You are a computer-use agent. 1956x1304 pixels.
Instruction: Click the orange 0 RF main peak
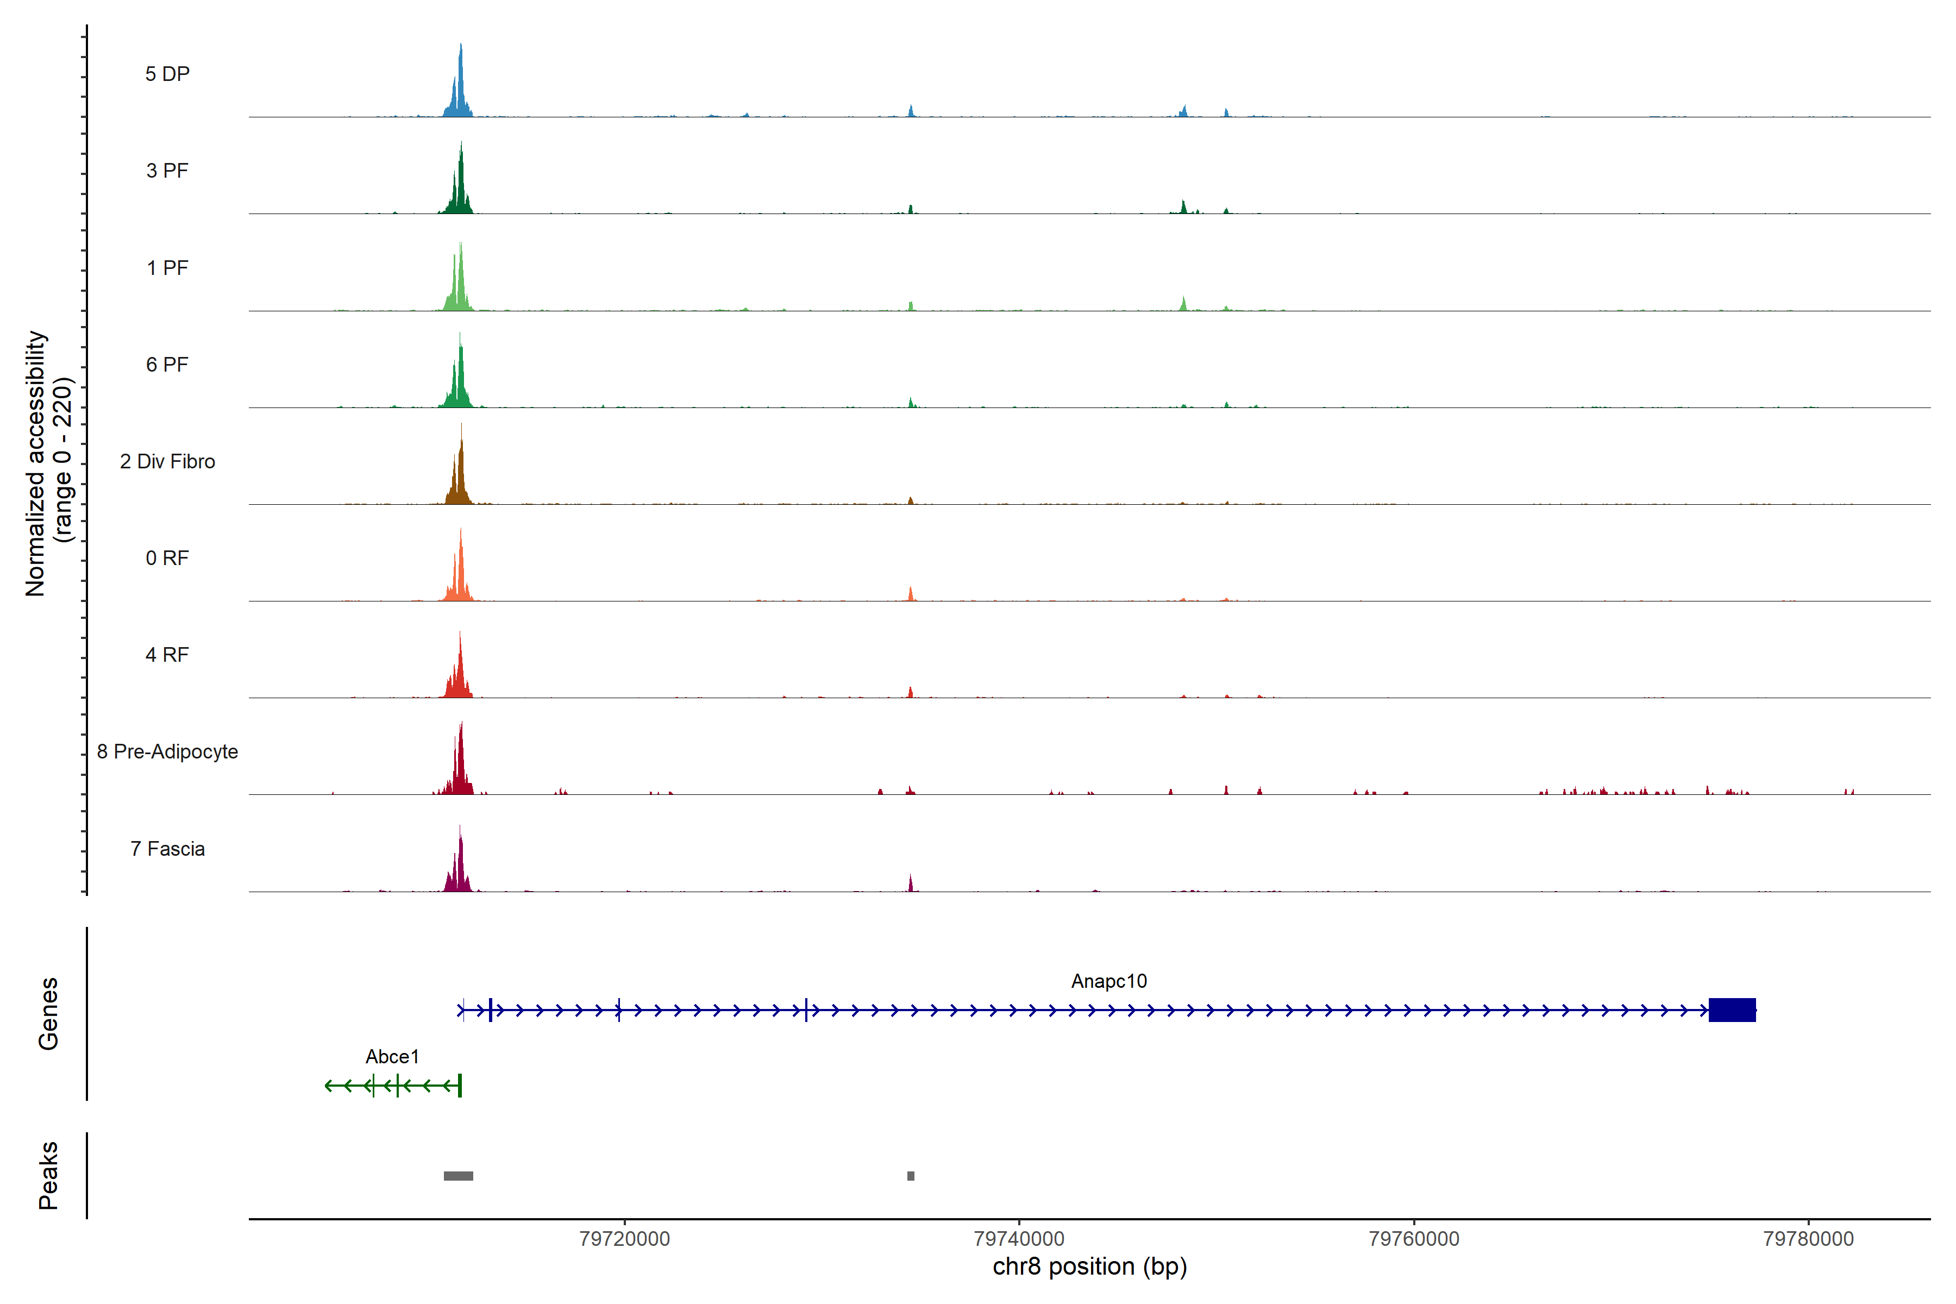[461, 574]
